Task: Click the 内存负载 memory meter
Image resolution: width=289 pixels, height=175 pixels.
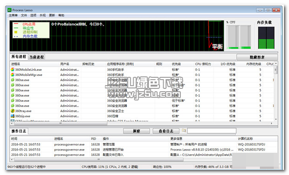Action: (266, 37)
